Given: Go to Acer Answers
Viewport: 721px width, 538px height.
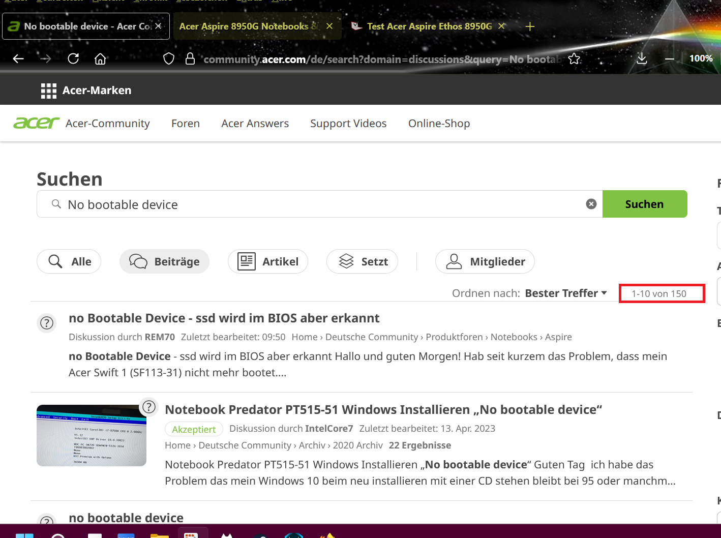Looking at the screenshot, I should pos(255,124).
